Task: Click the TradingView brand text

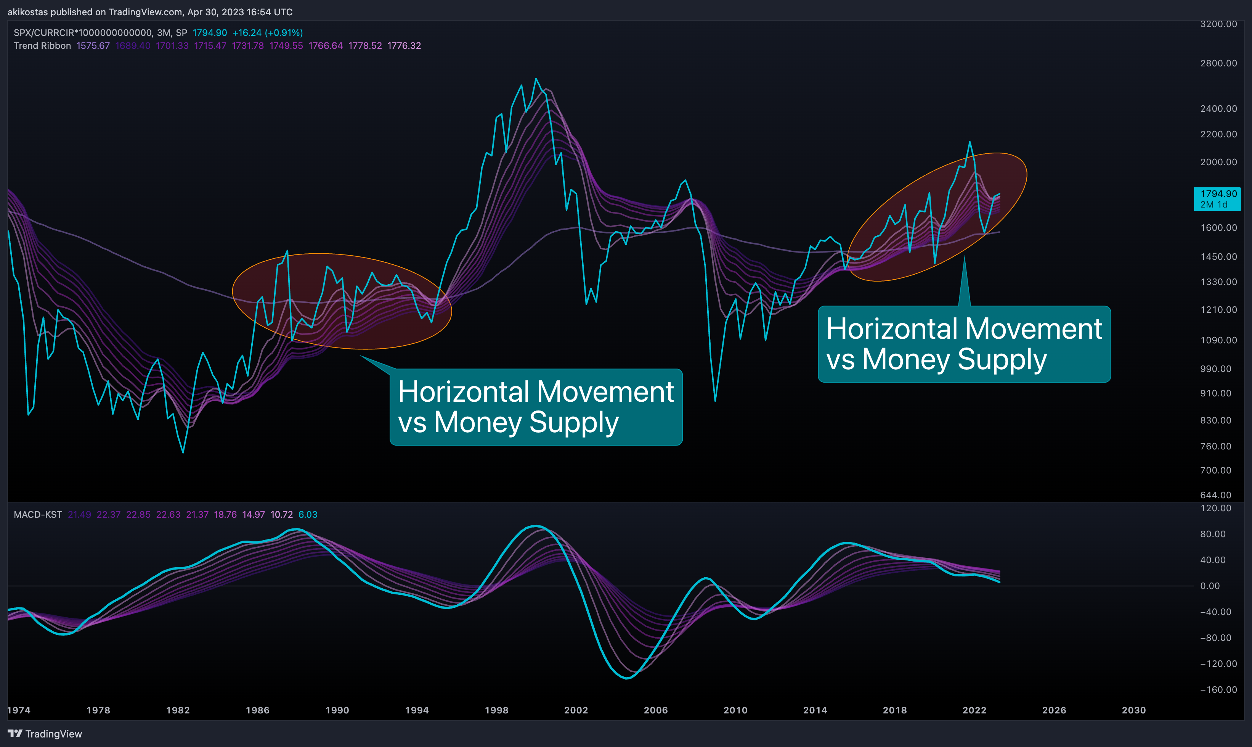Action: click(x=54, y=734)
